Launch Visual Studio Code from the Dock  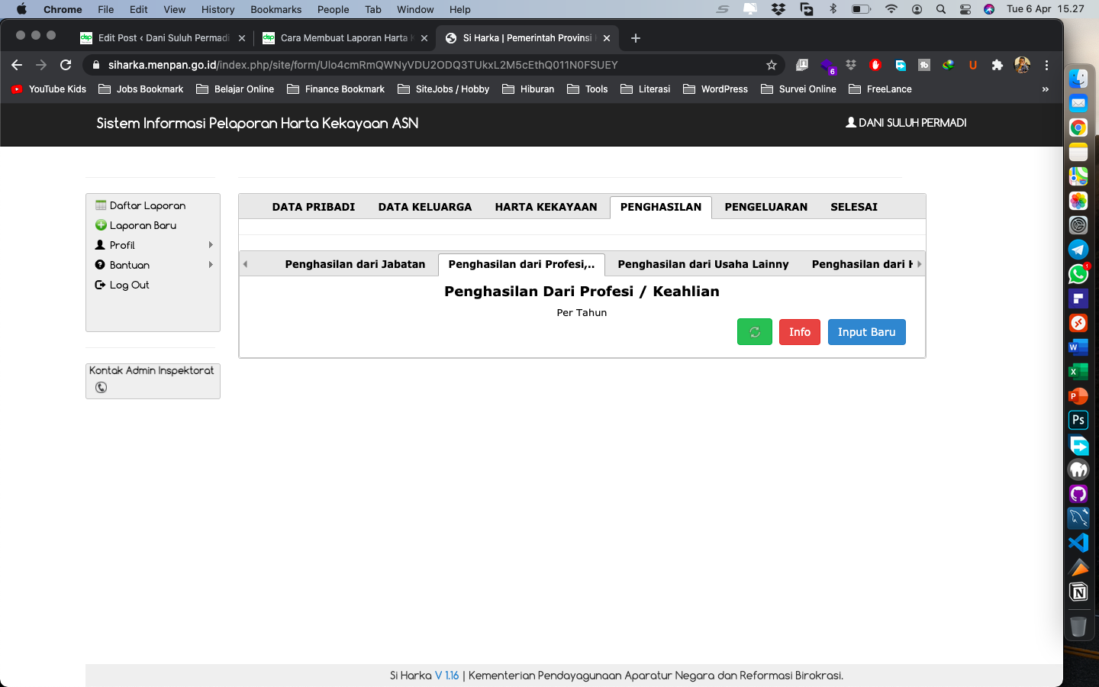pos(1078,543)
